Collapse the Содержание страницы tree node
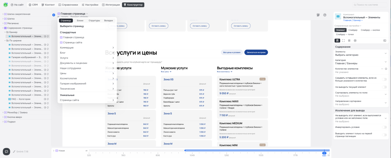 [3, 28]
